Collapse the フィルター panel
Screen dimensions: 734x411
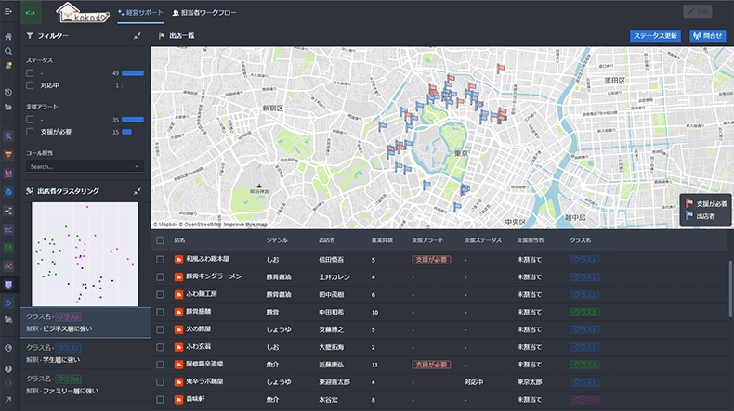[x=138, y=36]
